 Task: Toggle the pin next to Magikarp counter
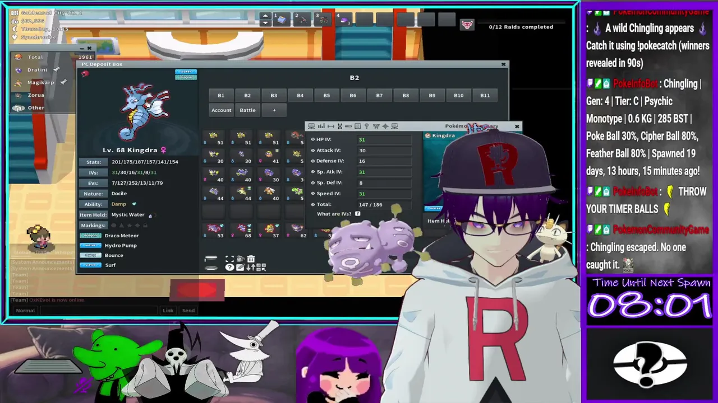coord(63,82)
